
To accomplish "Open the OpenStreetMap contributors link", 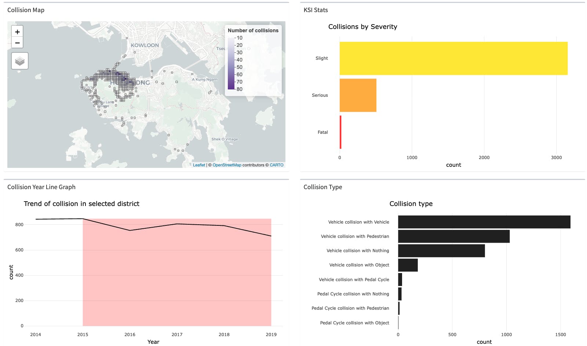I will 227,165.
